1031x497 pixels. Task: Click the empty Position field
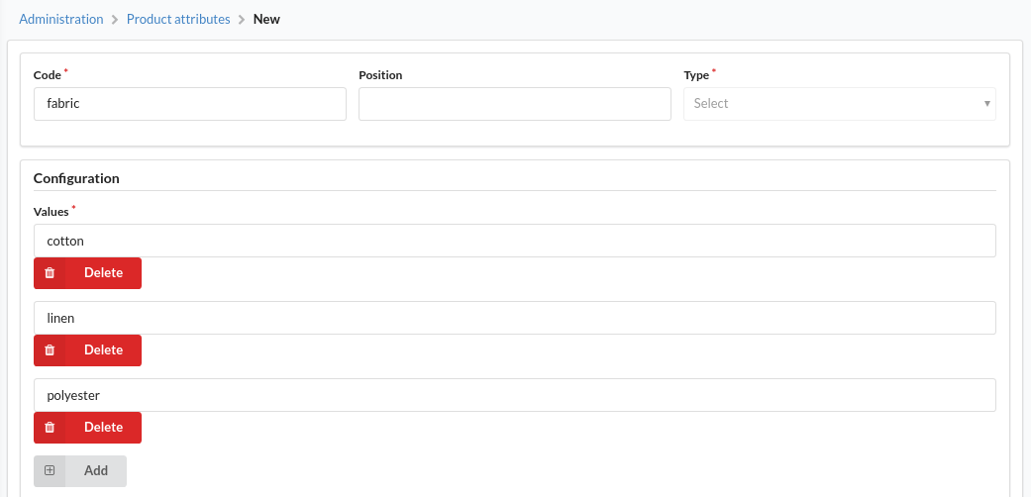tap(515, 104)
